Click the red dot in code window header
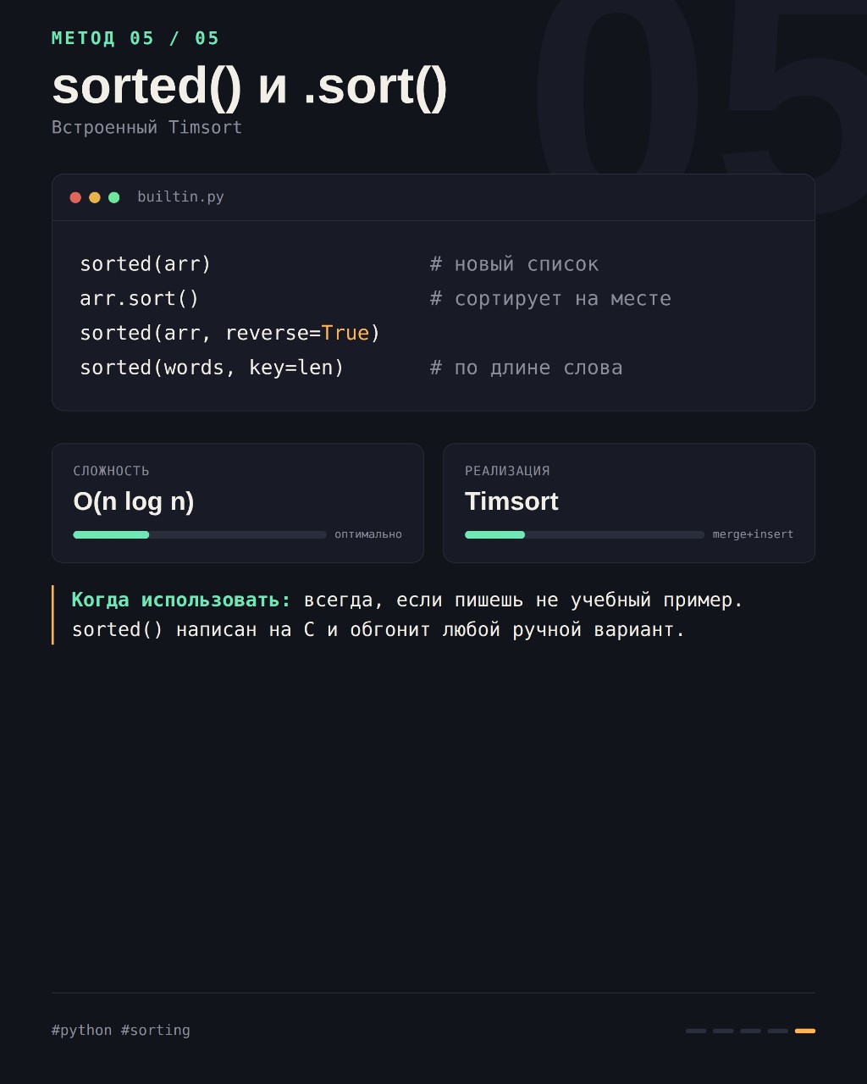This screenshot has width=867, height=1084. (75, 197)
